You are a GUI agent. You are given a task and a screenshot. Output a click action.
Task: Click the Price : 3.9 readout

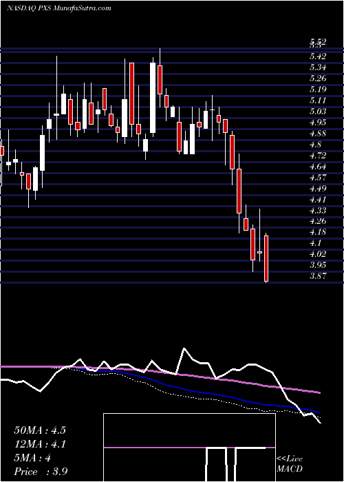pyautogui.click(x=41, y=472)
